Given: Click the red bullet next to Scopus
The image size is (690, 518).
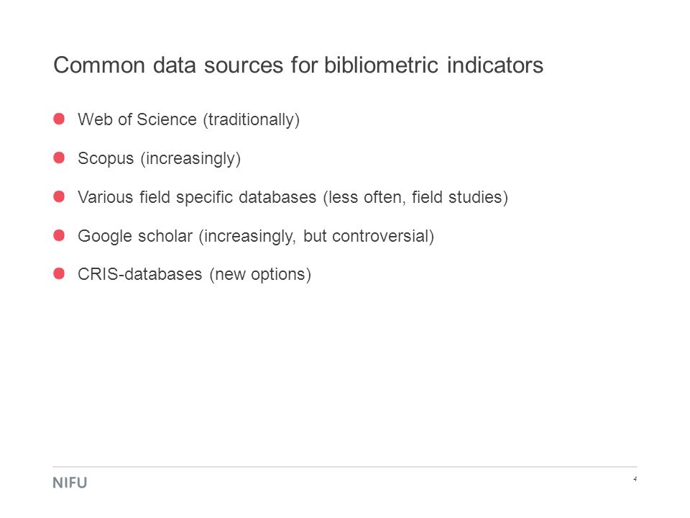Looking at the screenshot, I should pos(59,158).
